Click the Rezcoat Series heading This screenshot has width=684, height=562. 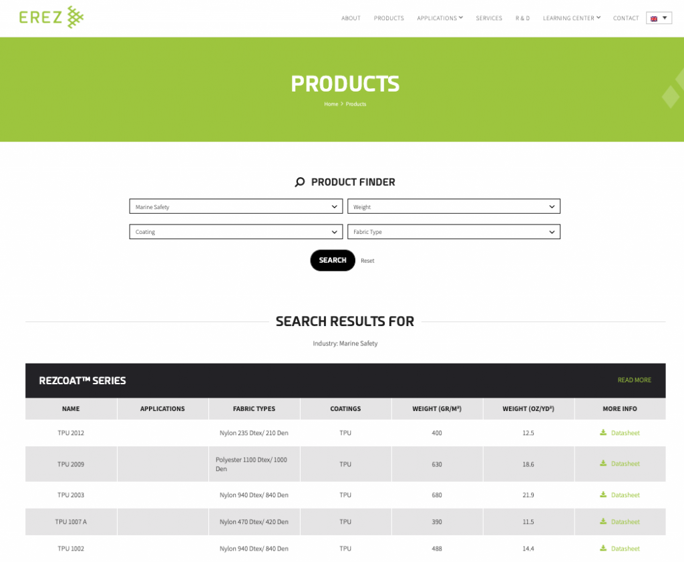coord(82,380)
